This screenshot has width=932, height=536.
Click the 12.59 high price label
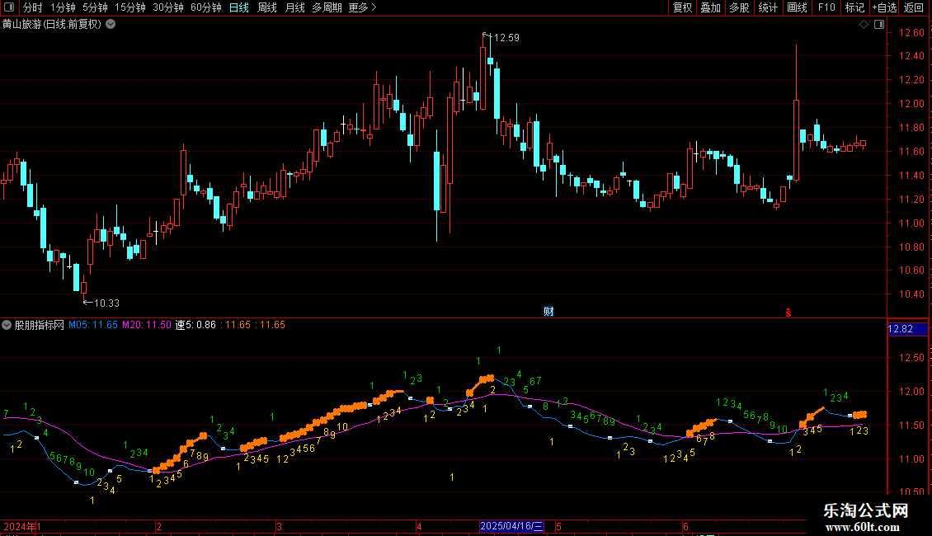pyautogui.click(x=506, y=38)
